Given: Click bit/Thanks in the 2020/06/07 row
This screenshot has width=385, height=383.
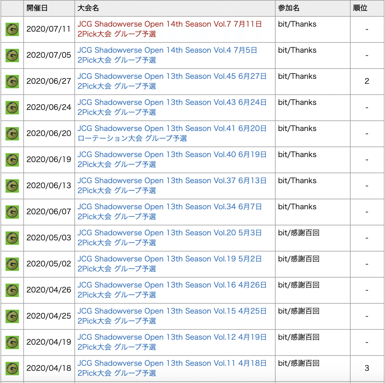Looking at the screenshot, I should click(x=297, y=207).
